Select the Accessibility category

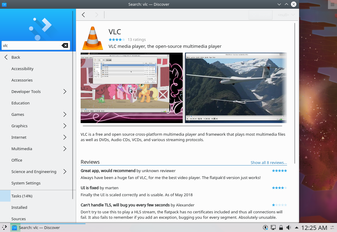click(36, 69)
